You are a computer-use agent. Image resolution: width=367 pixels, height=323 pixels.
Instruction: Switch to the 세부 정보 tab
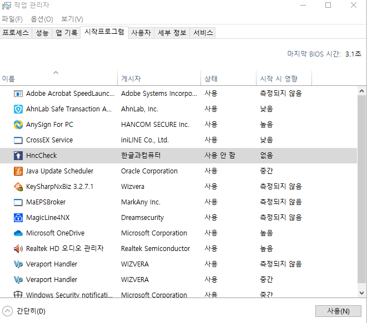[172, 33]
